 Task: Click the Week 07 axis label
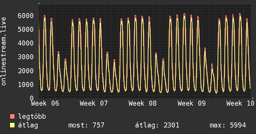[x=94, y=103]
